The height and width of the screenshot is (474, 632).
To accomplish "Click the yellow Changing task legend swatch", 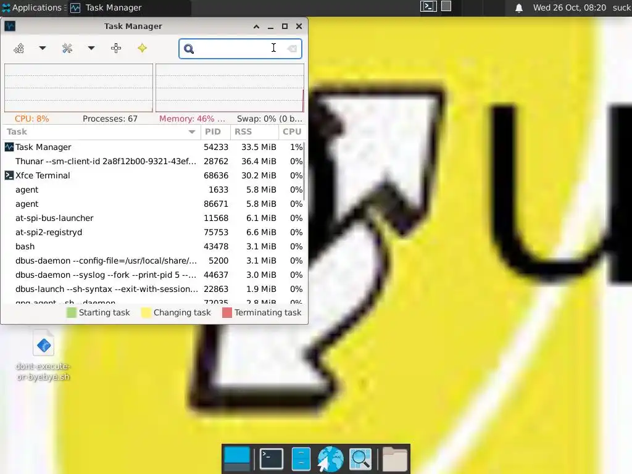I will point(146,313).
